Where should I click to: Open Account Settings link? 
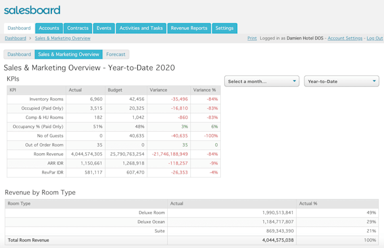[x=345, y=38]
